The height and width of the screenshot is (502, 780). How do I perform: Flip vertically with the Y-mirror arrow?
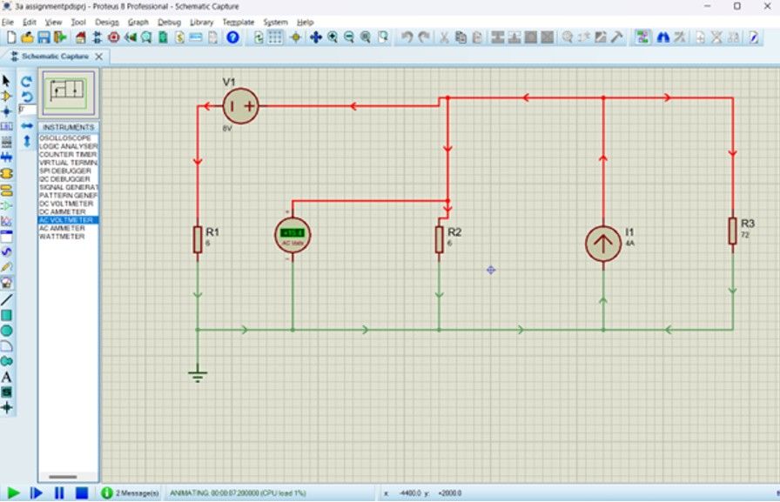pyautogui.click(x=27, y=141)
